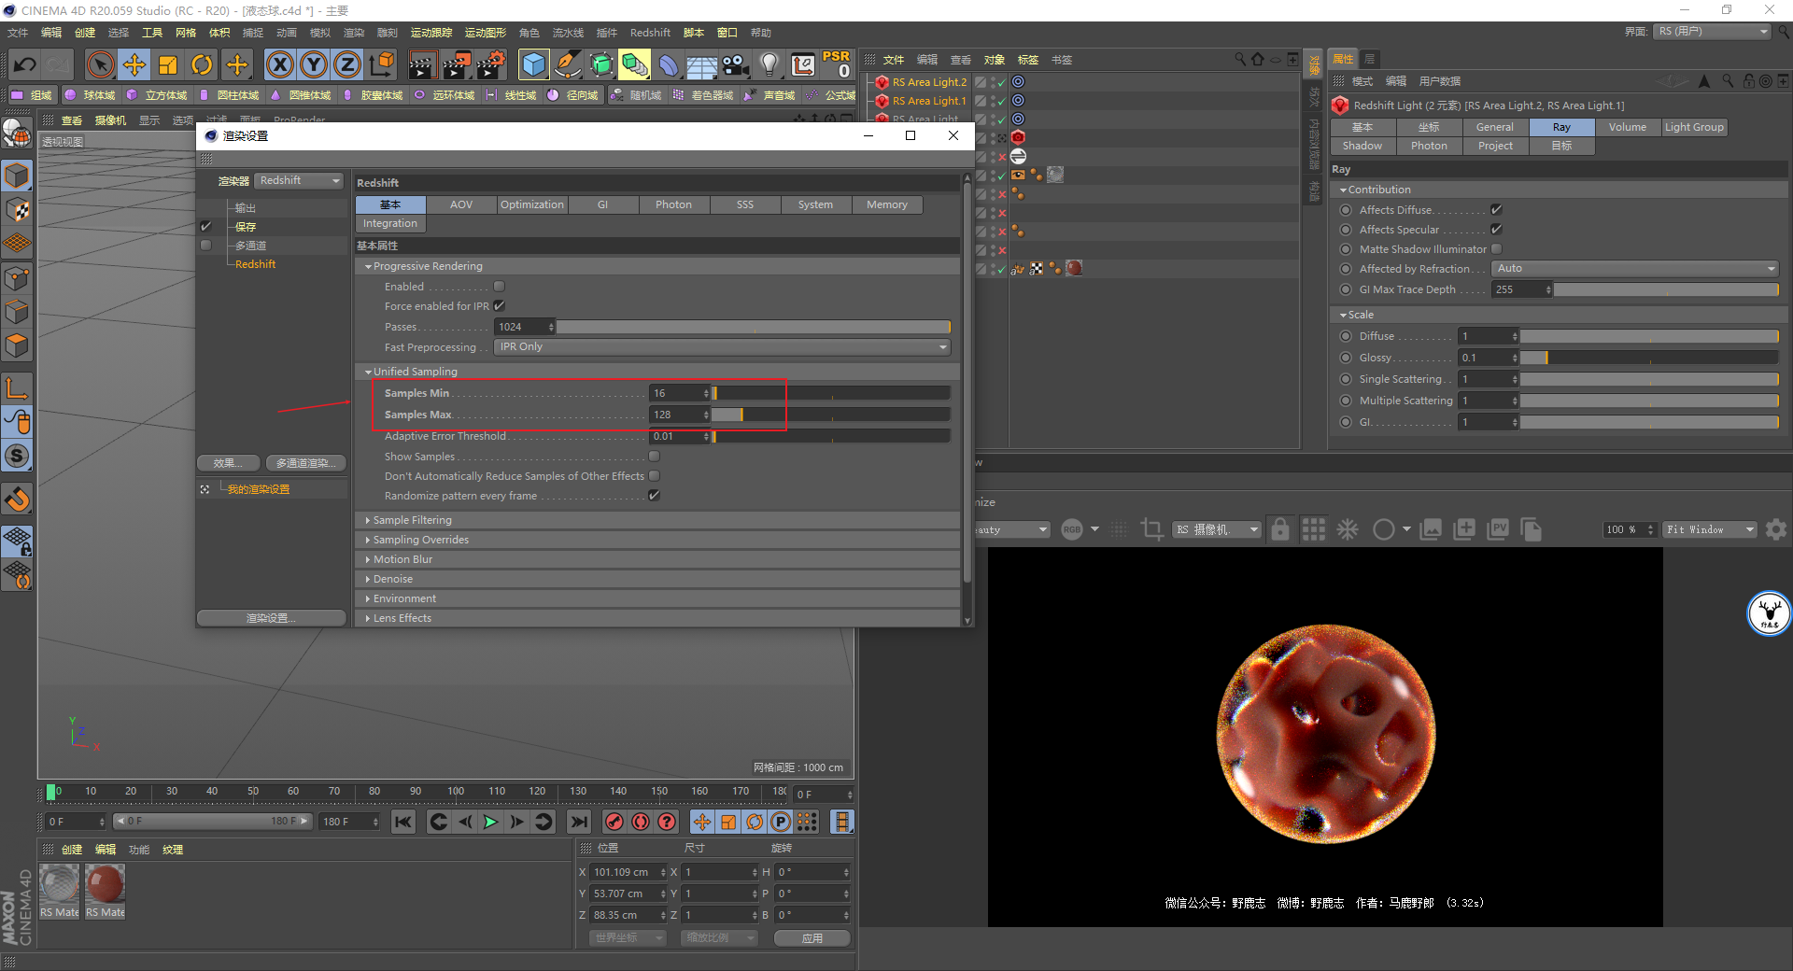Add a Camera object from toolbar
The height and width of the screenshot is (971, 1793).
[x=736, y=64]
